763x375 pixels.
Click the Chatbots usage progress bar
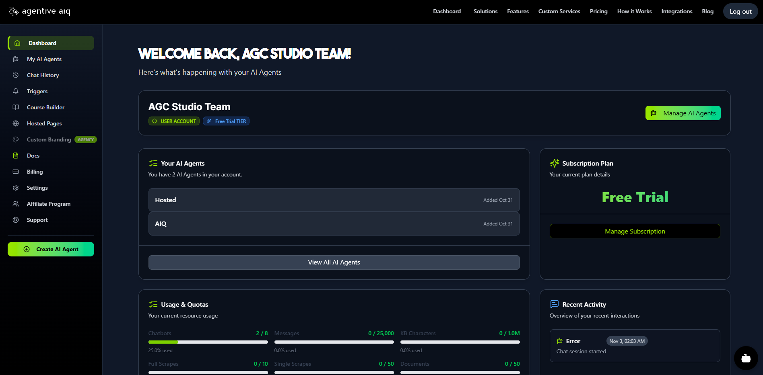(x=208, y=342)
